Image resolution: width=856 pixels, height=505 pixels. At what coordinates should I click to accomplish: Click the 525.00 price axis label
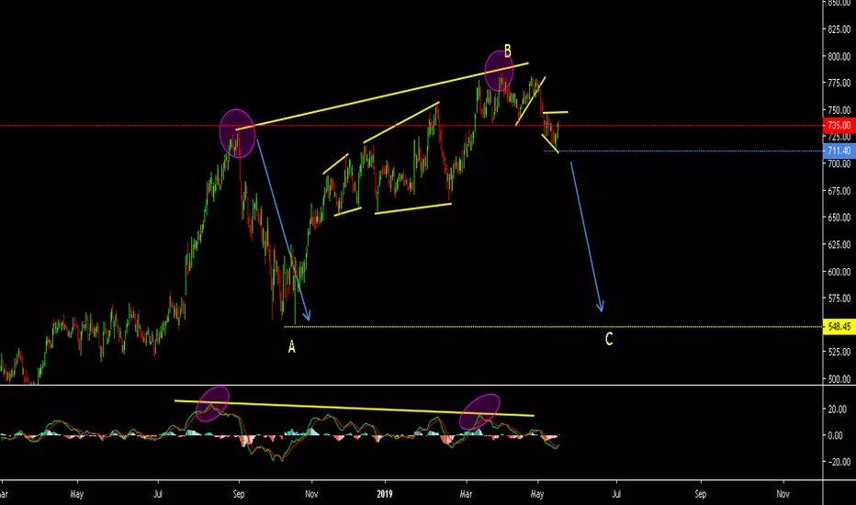(839, 353)
